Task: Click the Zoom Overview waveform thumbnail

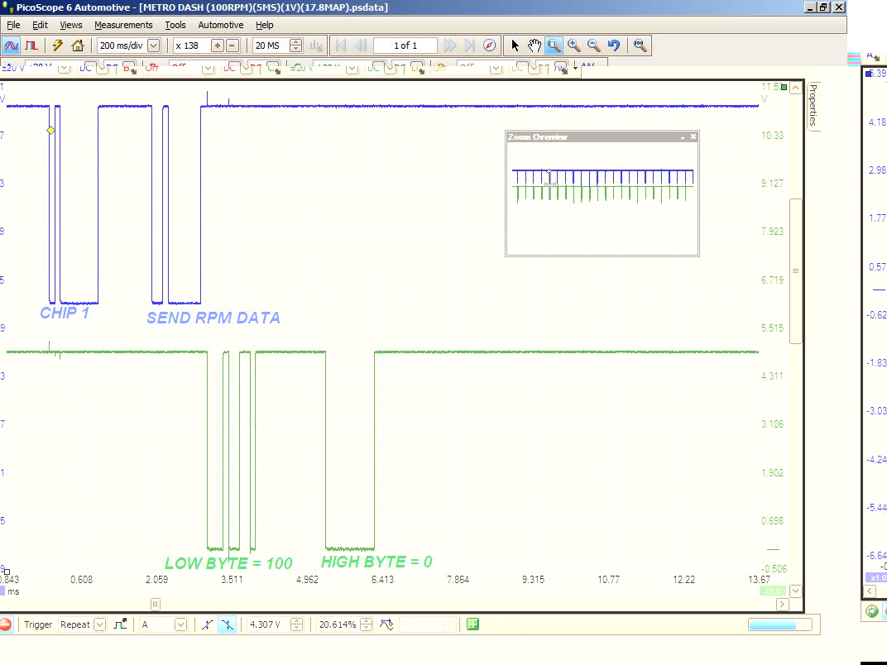Action: [602, 185]
